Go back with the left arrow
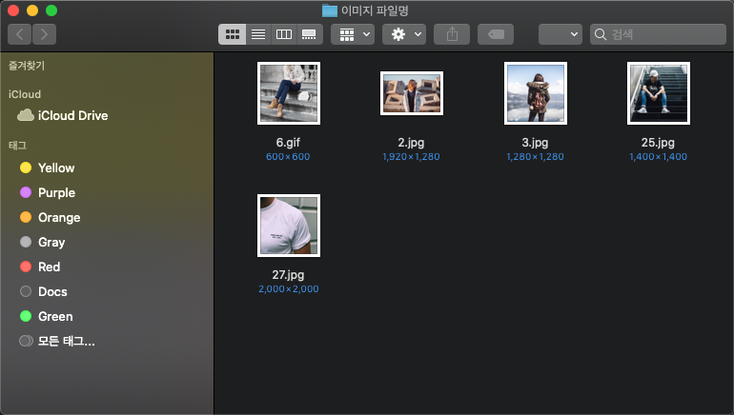The image size is (734, 415). [x=19, y=34]
